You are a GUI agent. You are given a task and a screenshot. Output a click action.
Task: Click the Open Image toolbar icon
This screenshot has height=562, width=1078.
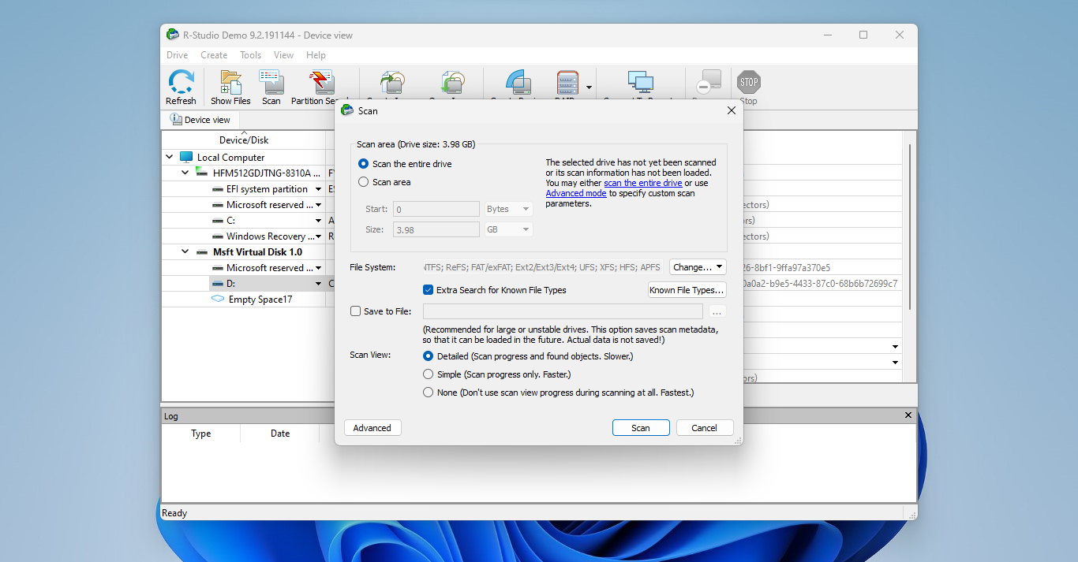point(453,84)
